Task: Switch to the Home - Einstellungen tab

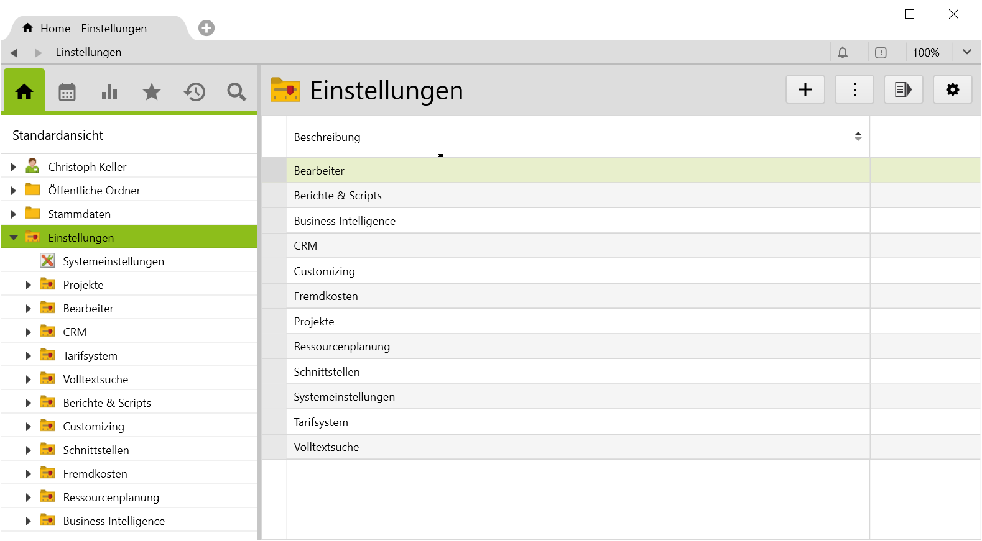Action: pyautogui.click(x=93, y=29)
